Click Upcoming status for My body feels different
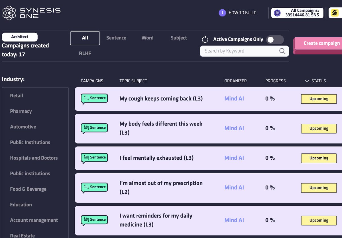The height and width of the screenshot is (238, 342). [319, 128]
